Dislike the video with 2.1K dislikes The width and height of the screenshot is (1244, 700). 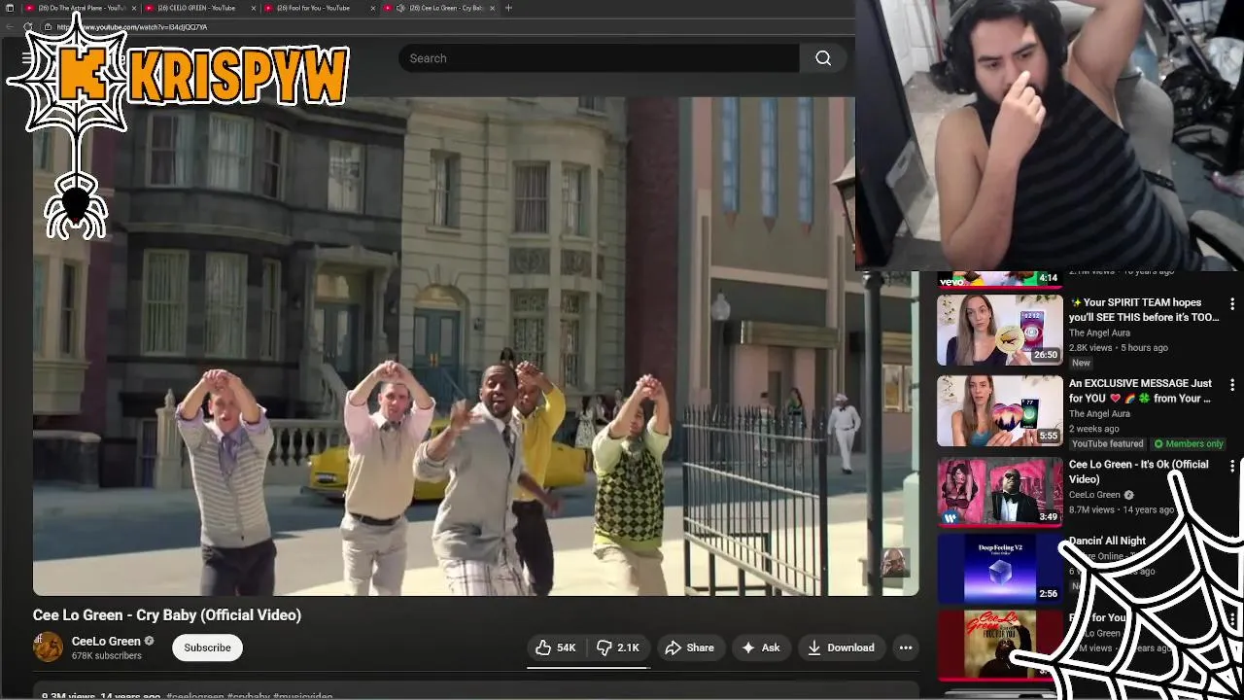[x=618, y=647]
